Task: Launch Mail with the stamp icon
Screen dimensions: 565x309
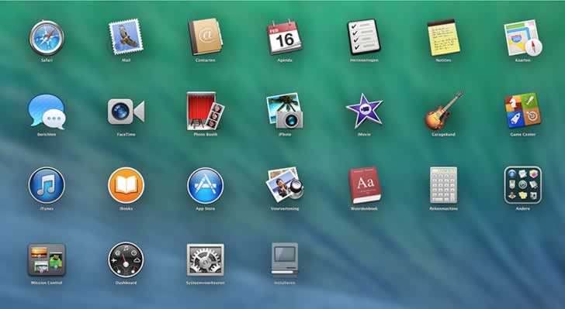Action: tap(126, 37)
